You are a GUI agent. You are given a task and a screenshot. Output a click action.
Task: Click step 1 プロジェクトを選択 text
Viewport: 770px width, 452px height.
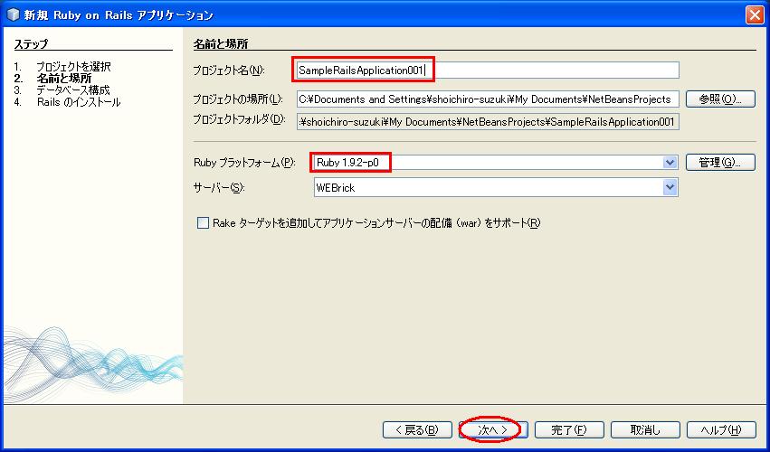[73, 66]
